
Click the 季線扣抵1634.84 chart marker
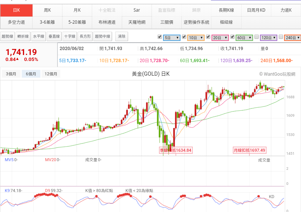click(176, 150)
